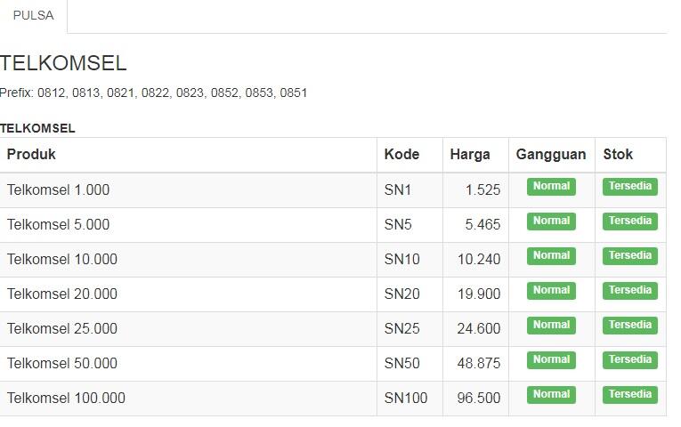Open the PULSA tab
This screenshot has height=427, width=681.
(x=34, y=16)
